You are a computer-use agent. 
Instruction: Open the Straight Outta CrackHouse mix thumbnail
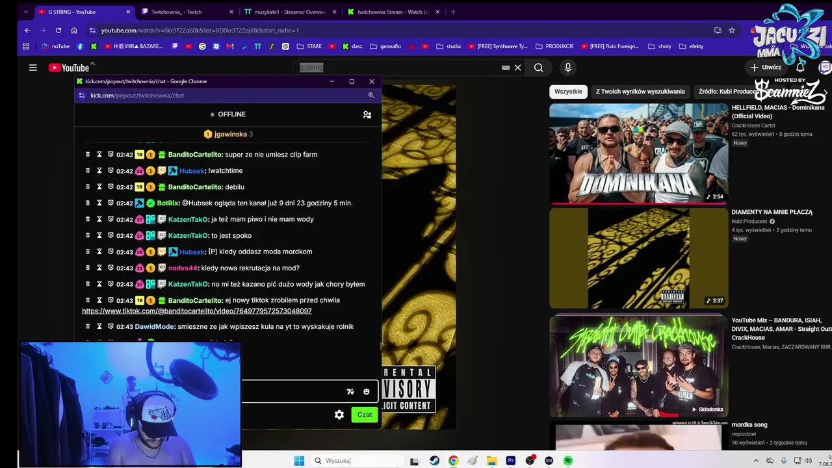click(x=639, y=366)
